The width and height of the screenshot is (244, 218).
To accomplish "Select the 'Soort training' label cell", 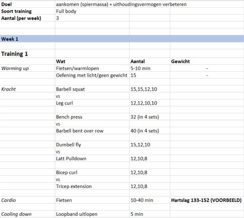I will [x=27, y=11].
